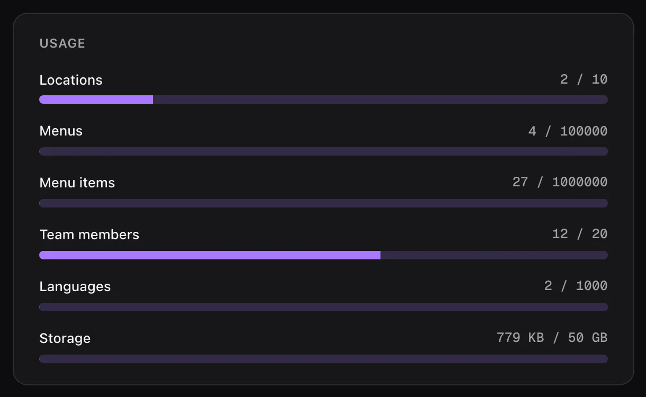
Task: Click the Storage usage progress bar
Action: pos(324,359)
